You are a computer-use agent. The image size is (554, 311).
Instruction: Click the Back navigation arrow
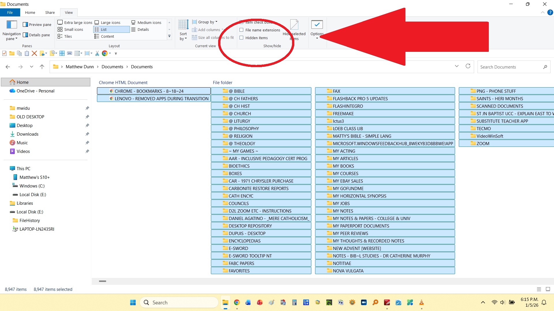click(x=8, y=67)
